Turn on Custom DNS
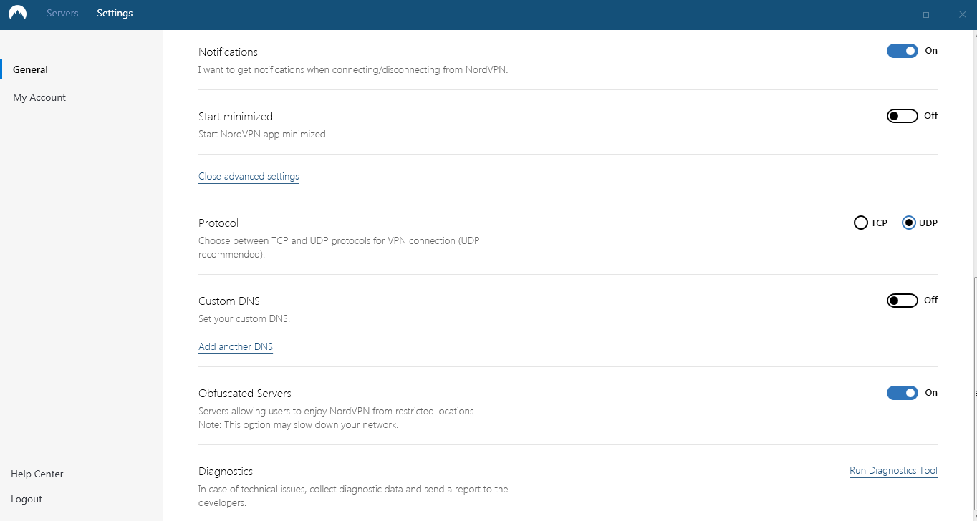Screen dimensions: 977x521 (902, 300)
